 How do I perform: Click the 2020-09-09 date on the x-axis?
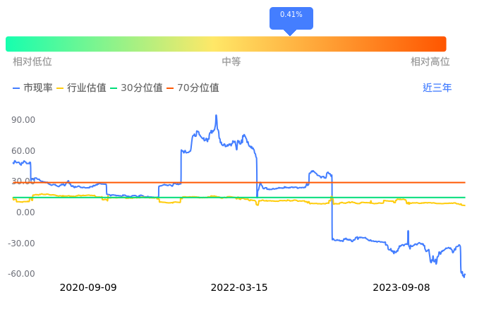(88, 288)
